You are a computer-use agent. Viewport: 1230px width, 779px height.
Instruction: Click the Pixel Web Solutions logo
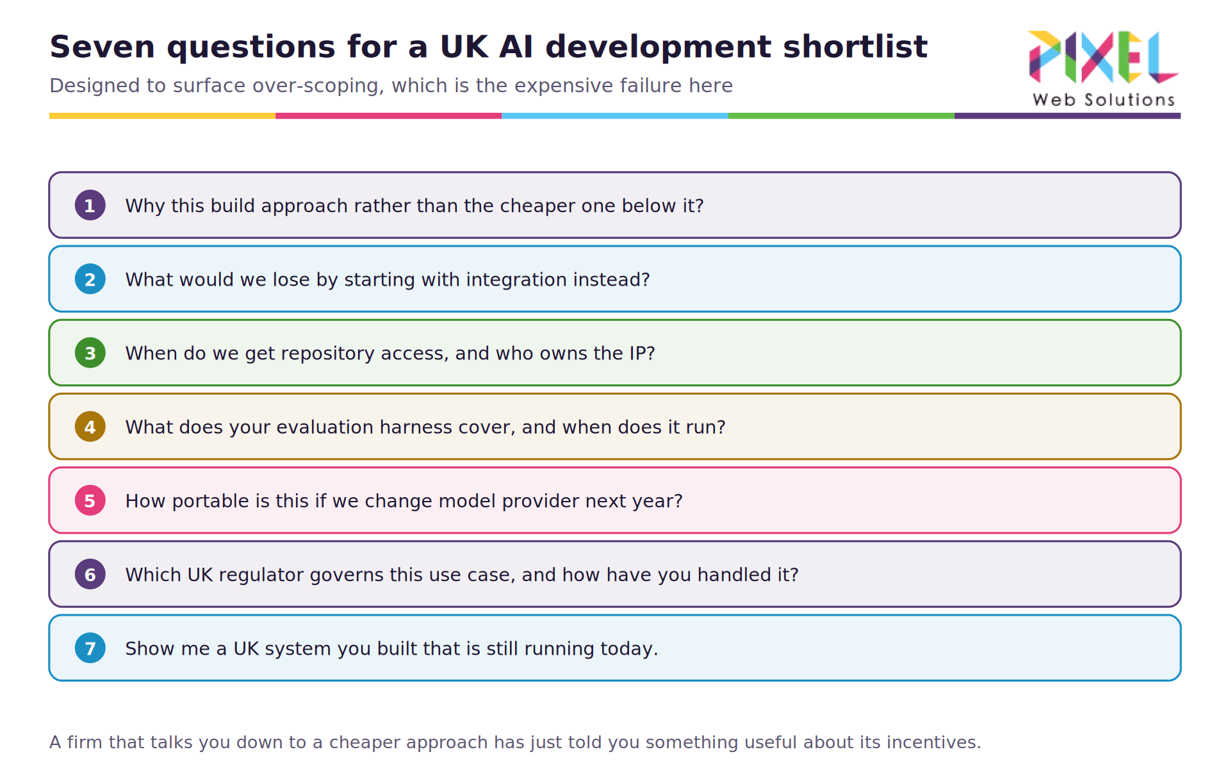coord(1103,69)
